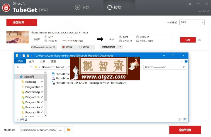Click the red 转换 button on video row

188,40
